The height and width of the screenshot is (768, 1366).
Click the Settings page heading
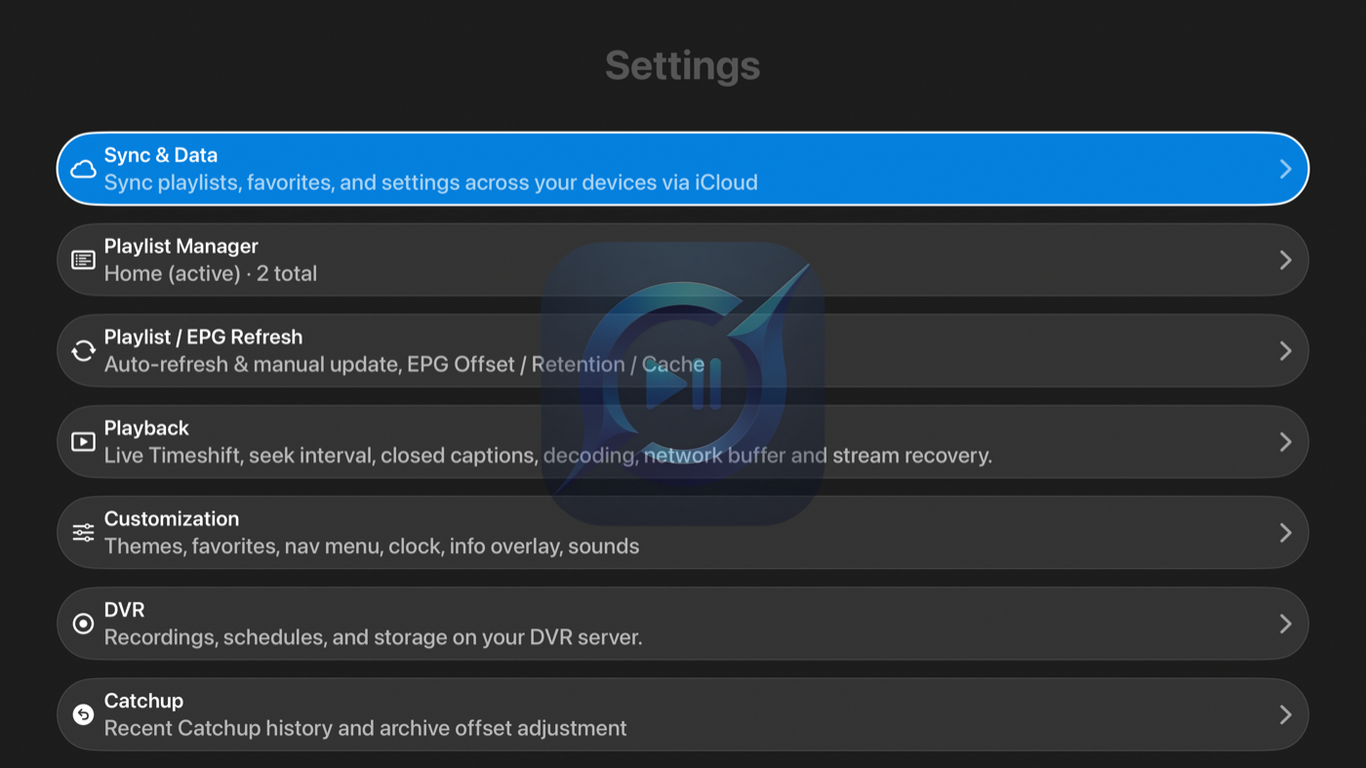(x=682, y=66)
